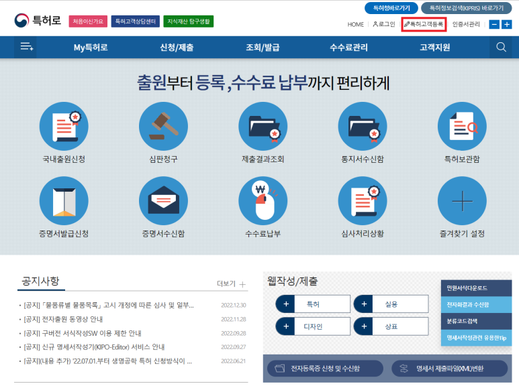Open notice about 생명공학 특허 신청방식

pyautogui.click(x=107, y=361)
